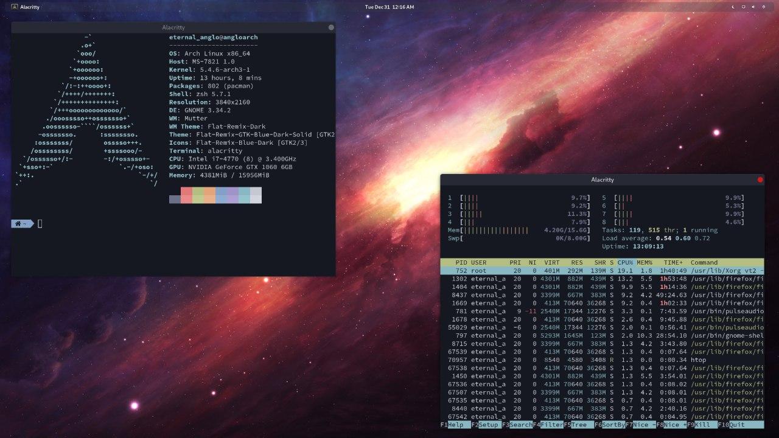Screen dimensions: 779x438
Task: Click the pink swatch in neofetch palette
Action: [186, 195]
